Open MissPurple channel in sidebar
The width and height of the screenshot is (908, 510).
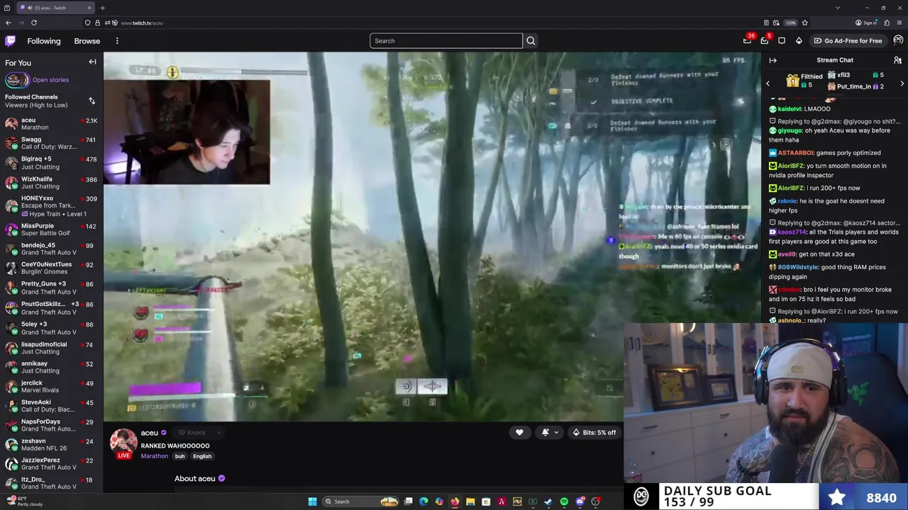(51, 229)
